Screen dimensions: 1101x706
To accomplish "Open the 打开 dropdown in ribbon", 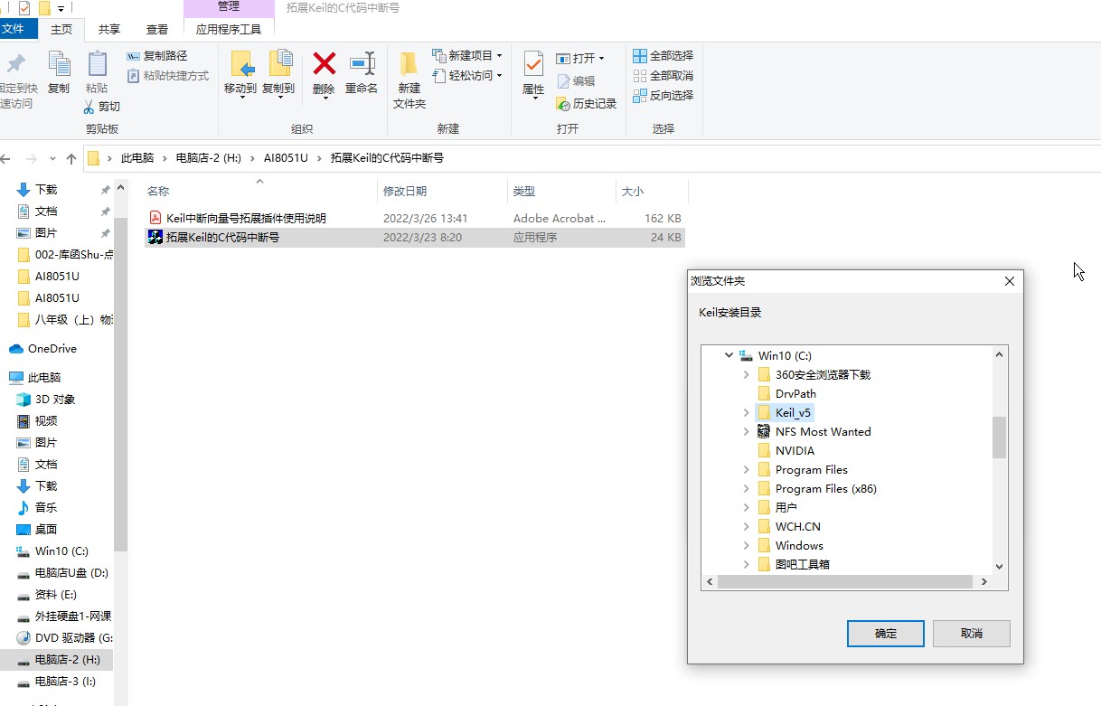I will click(580, 59).
